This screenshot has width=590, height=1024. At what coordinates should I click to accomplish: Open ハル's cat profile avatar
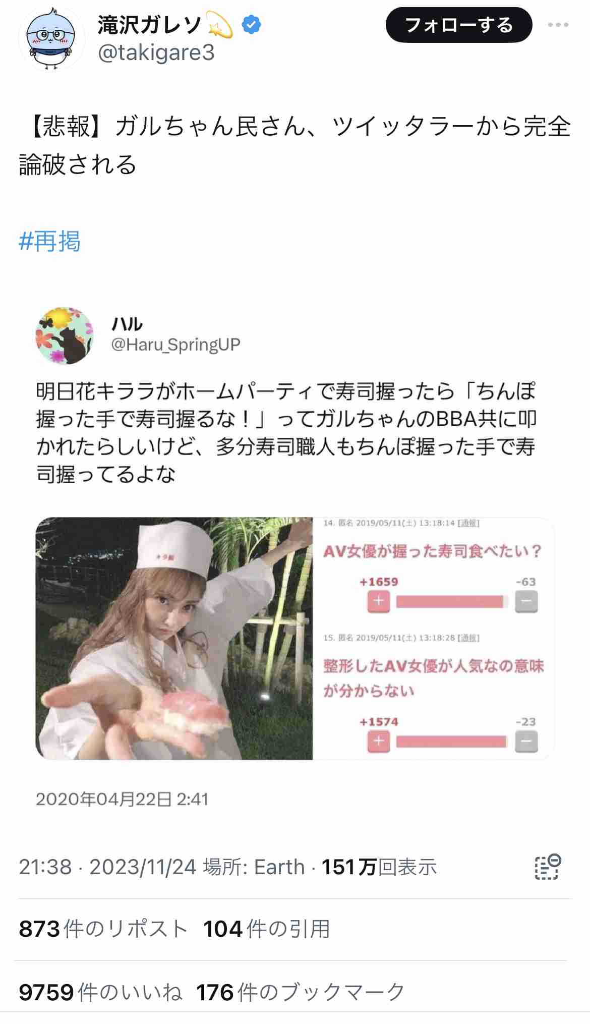point(64,335)
